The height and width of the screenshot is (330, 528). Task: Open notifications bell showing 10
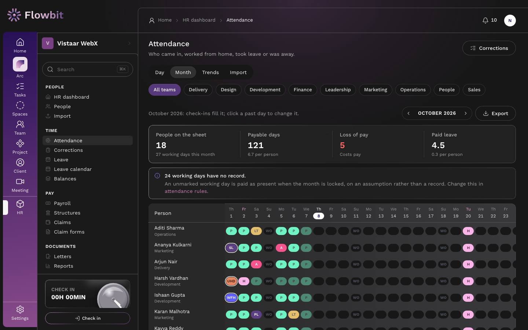(x=489, y=20)
